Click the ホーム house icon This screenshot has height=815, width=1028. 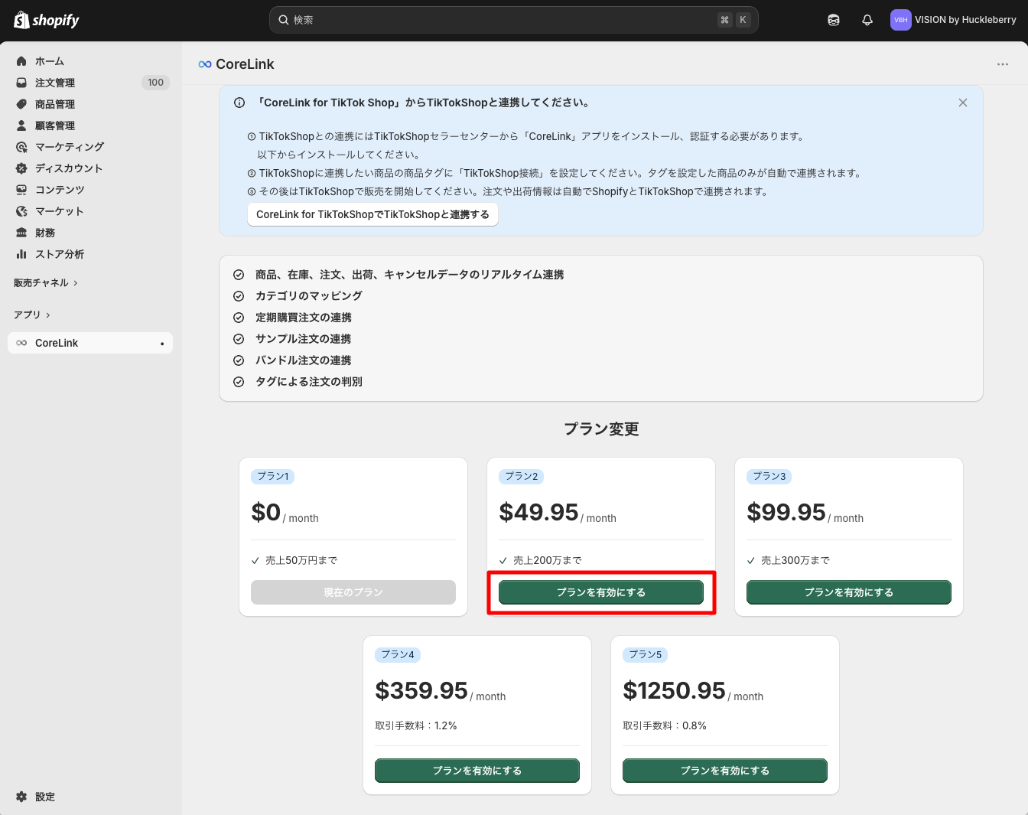pos(21,61)
